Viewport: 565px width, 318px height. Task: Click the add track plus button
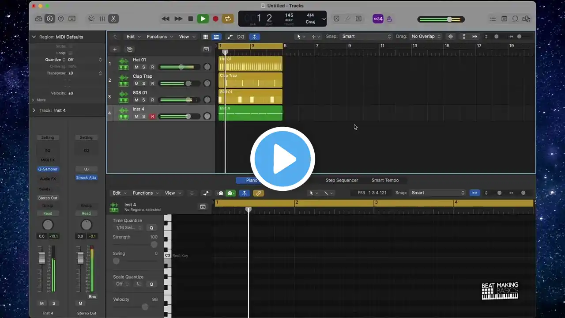(115, 49)
